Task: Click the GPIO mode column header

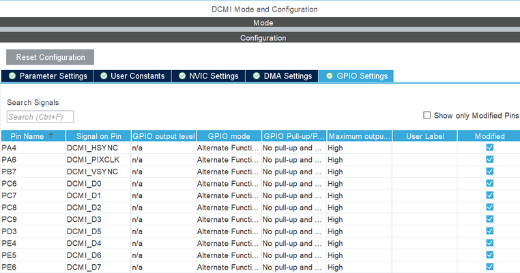Action: coord(229,136)
